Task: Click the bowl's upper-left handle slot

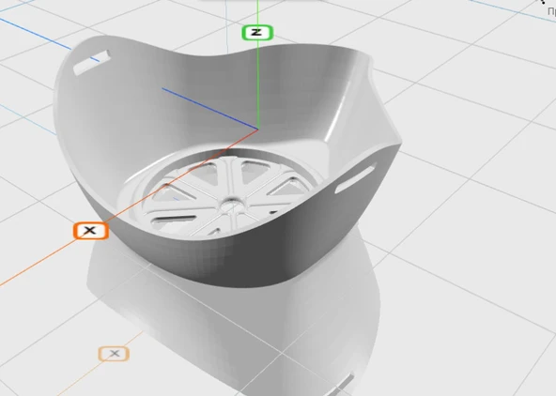Action: click(91, 62)
